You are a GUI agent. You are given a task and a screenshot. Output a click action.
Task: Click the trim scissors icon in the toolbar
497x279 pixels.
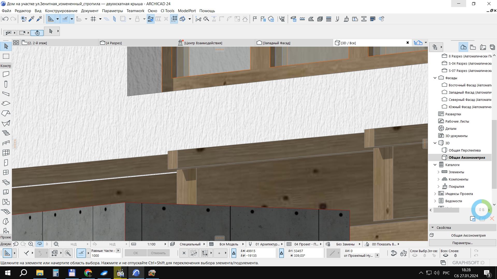[x=198, y=19]
